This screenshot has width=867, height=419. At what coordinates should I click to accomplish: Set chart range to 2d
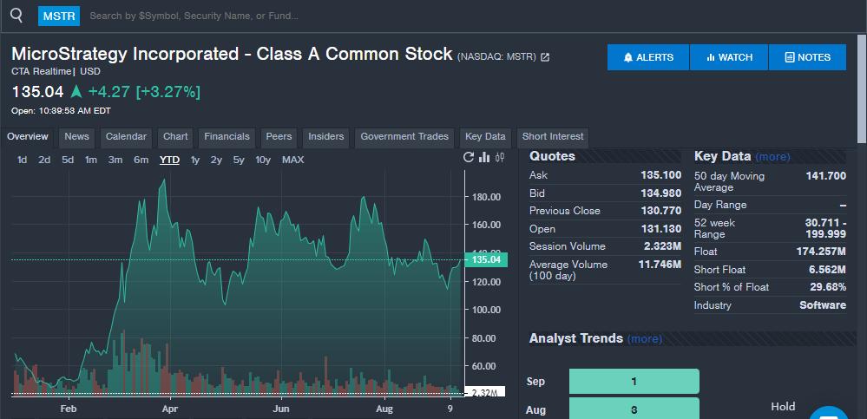click(44, 160)
